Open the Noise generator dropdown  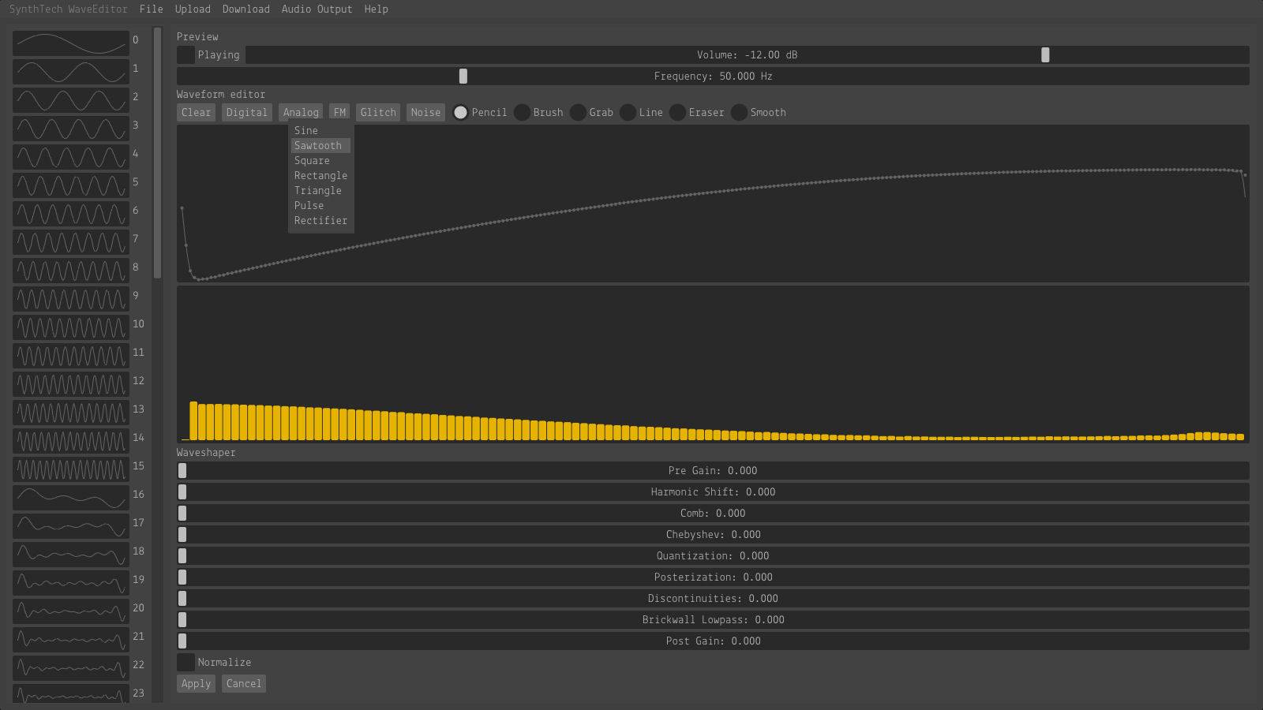(425, 112)
